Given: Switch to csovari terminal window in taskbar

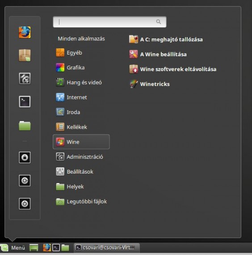Looking at the screenshot, I should tap(107, 247).
